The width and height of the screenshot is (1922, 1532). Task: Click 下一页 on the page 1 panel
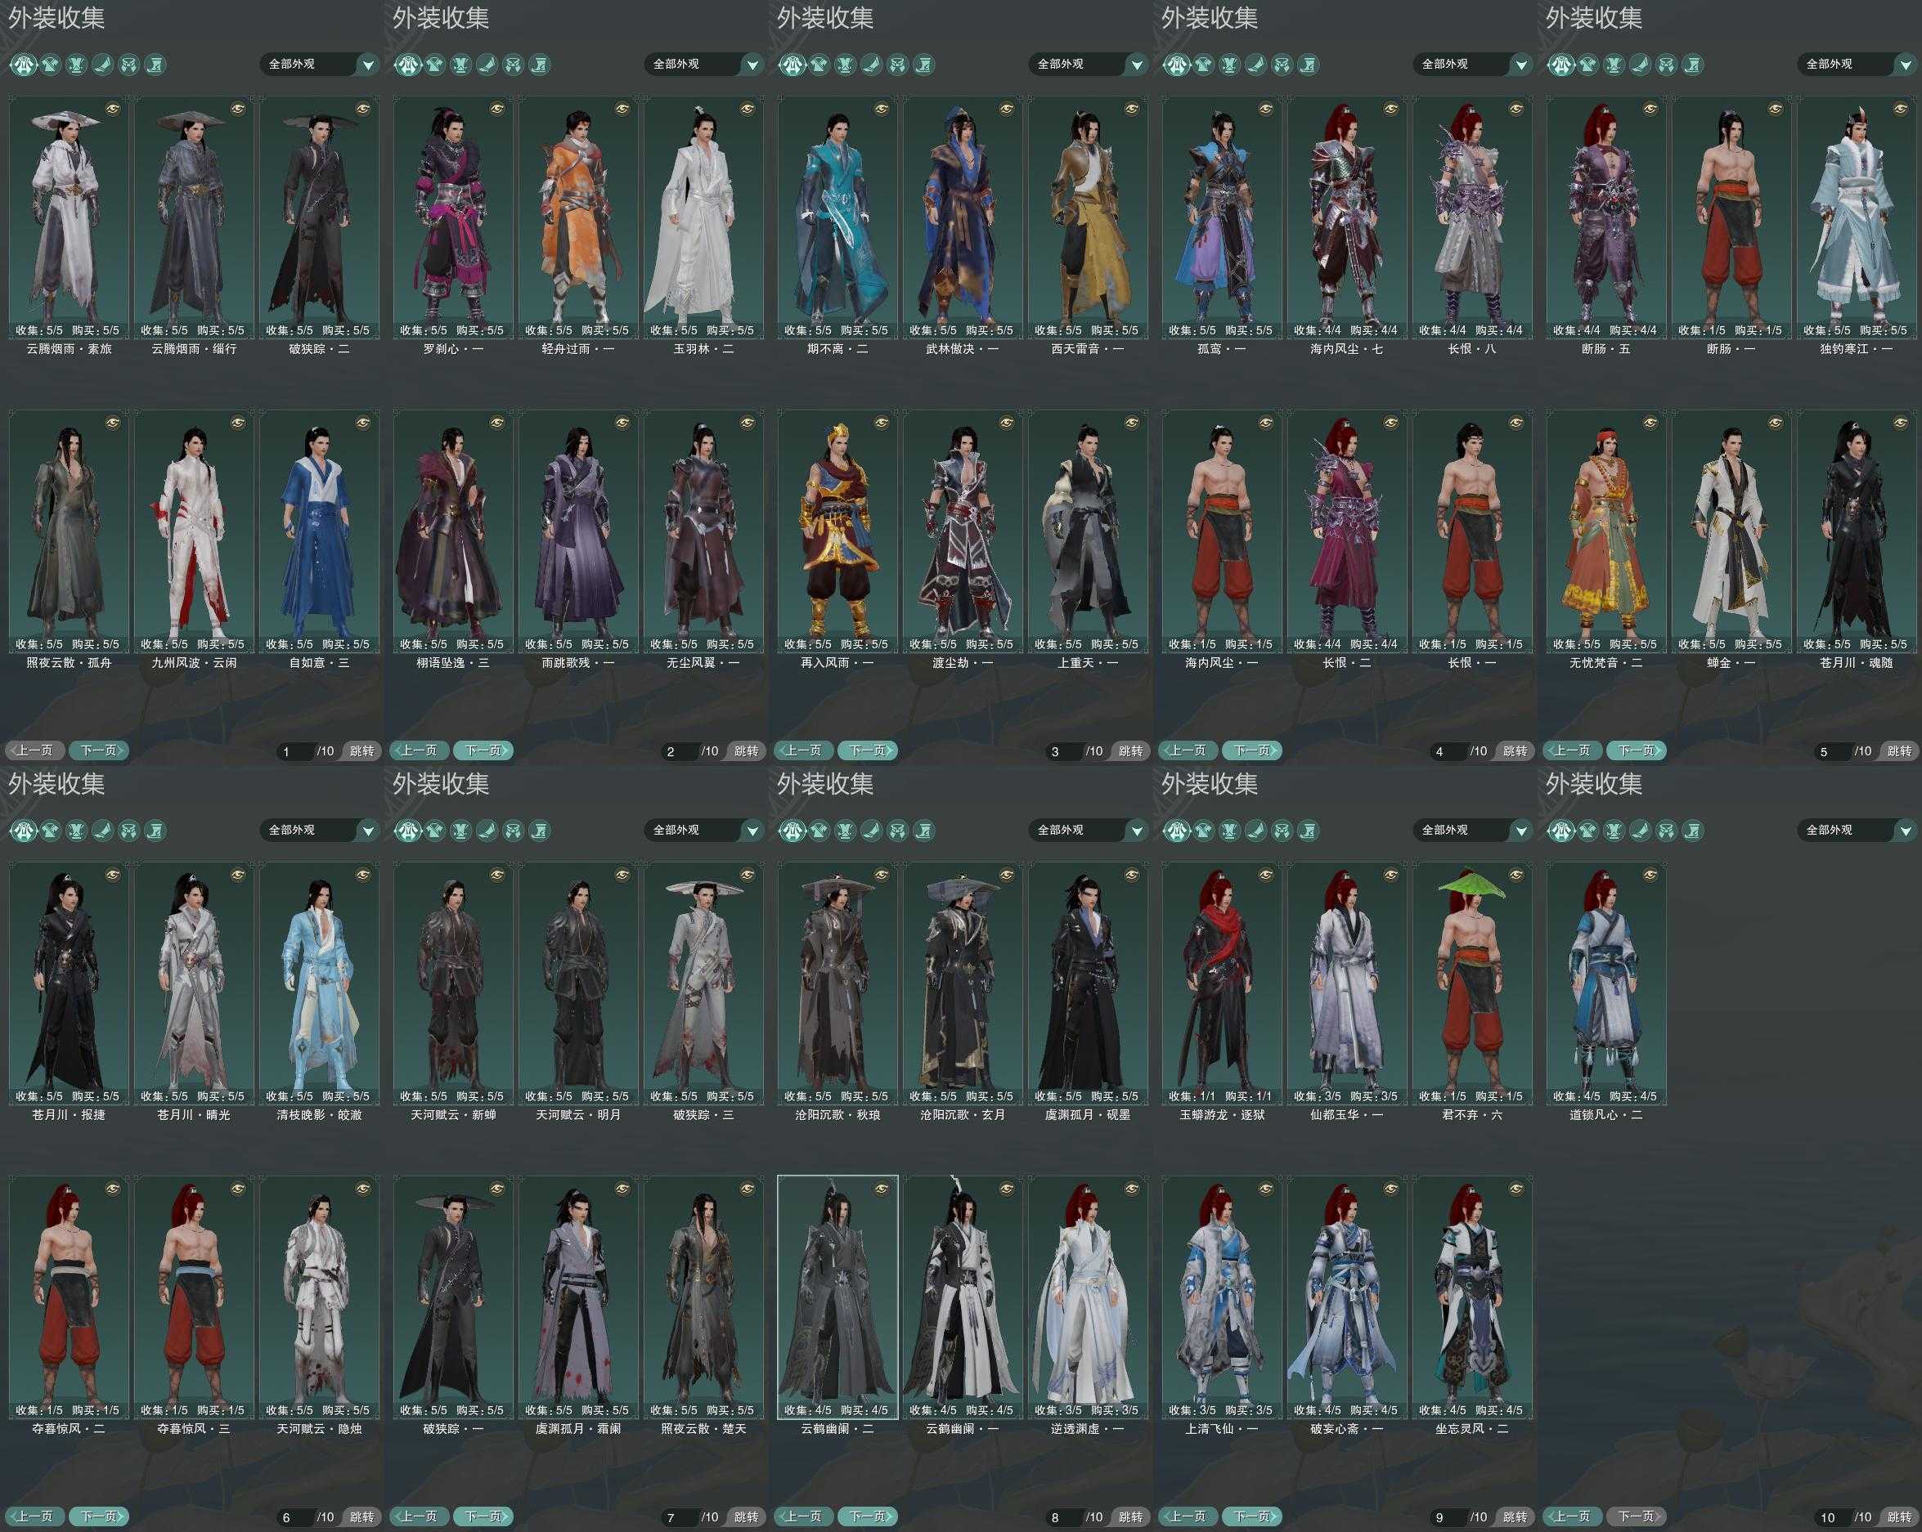pos(99,750)
